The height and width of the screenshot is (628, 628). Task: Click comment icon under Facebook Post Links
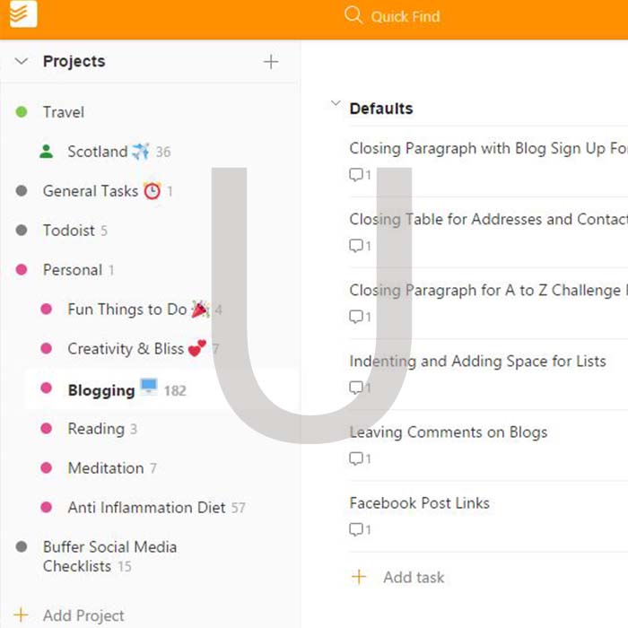[x=356, y=529]
